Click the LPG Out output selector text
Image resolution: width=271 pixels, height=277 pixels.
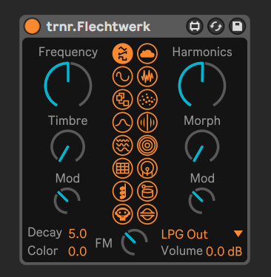coord(184,234)
